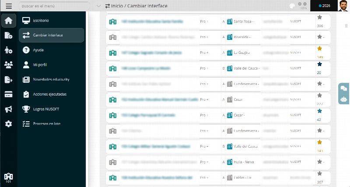Click the vertical scrollbar thumb at the right

point(346,26)
